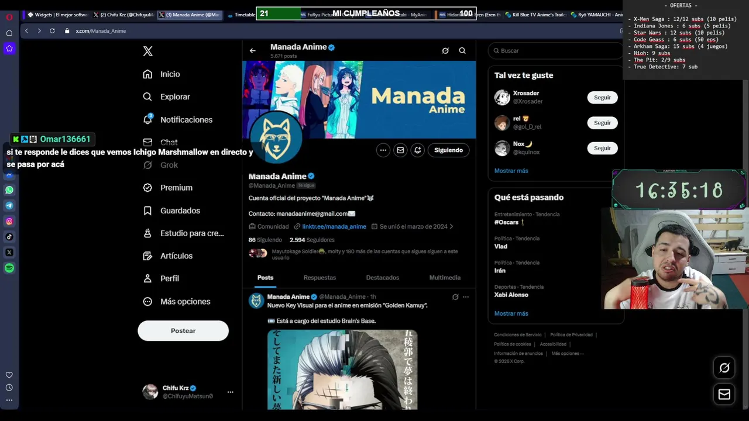Open account menu dots beside Chifu Krz
Screen dimensions: 749x421
pyautogui.click(x=230, y=392)
